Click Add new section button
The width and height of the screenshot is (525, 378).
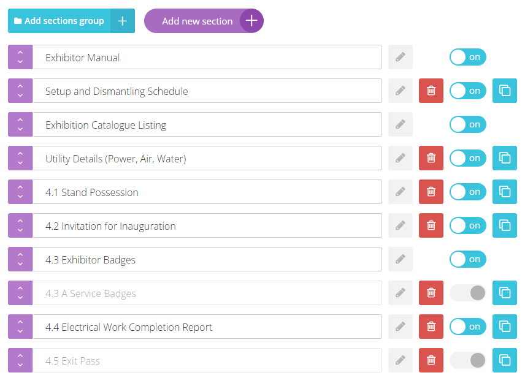click(204, 21)
